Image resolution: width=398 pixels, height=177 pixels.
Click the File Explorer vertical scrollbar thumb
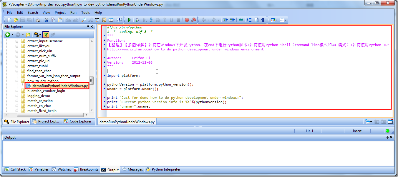pos(92,81)
